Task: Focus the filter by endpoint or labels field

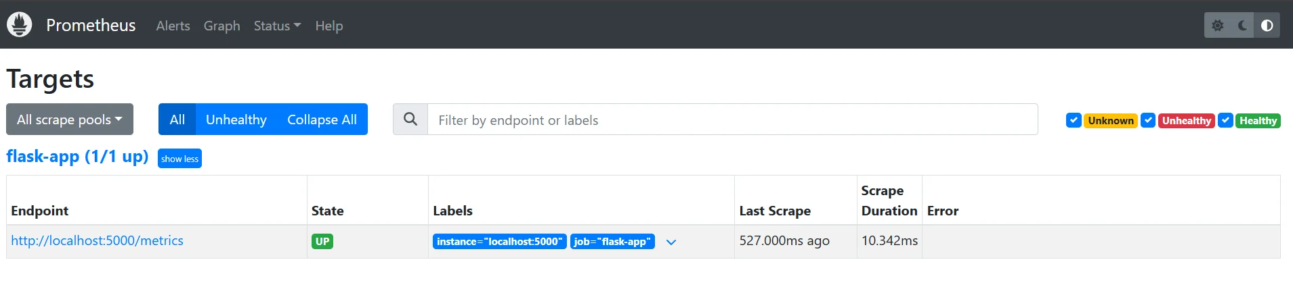Action: [x=732, y=120]
